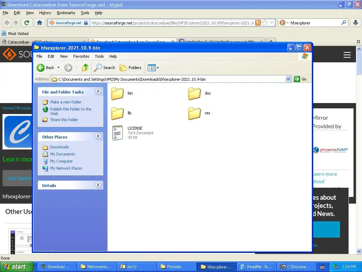Collapse the Other Places panel
362x272 pixels.
[98, 136]
